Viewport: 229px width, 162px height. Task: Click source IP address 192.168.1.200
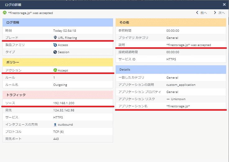tap(64, 103)
